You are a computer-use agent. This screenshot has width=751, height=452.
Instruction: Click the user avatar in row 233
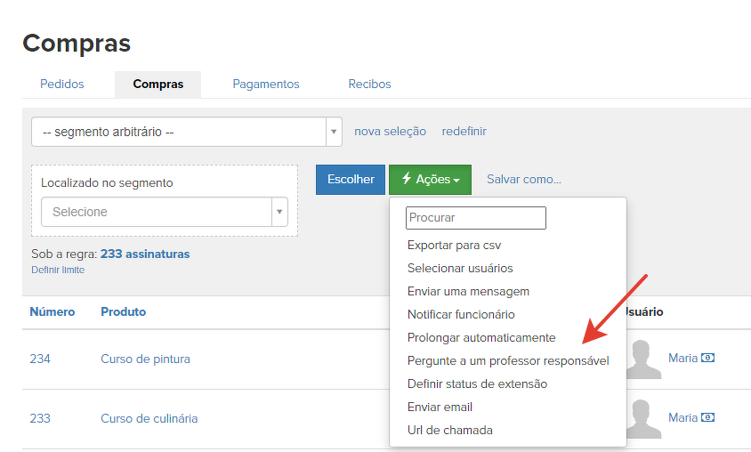pos(644,417)
